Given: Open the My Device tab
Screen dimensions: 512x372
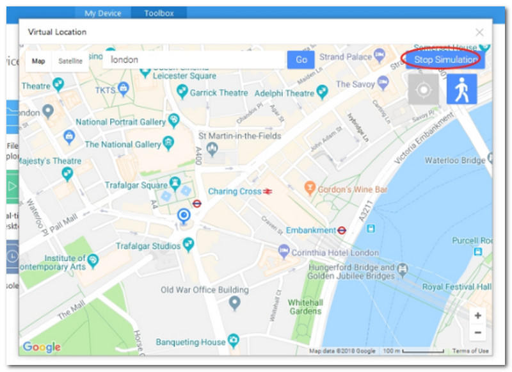Looking at the screenshot, I should point(102,13).
